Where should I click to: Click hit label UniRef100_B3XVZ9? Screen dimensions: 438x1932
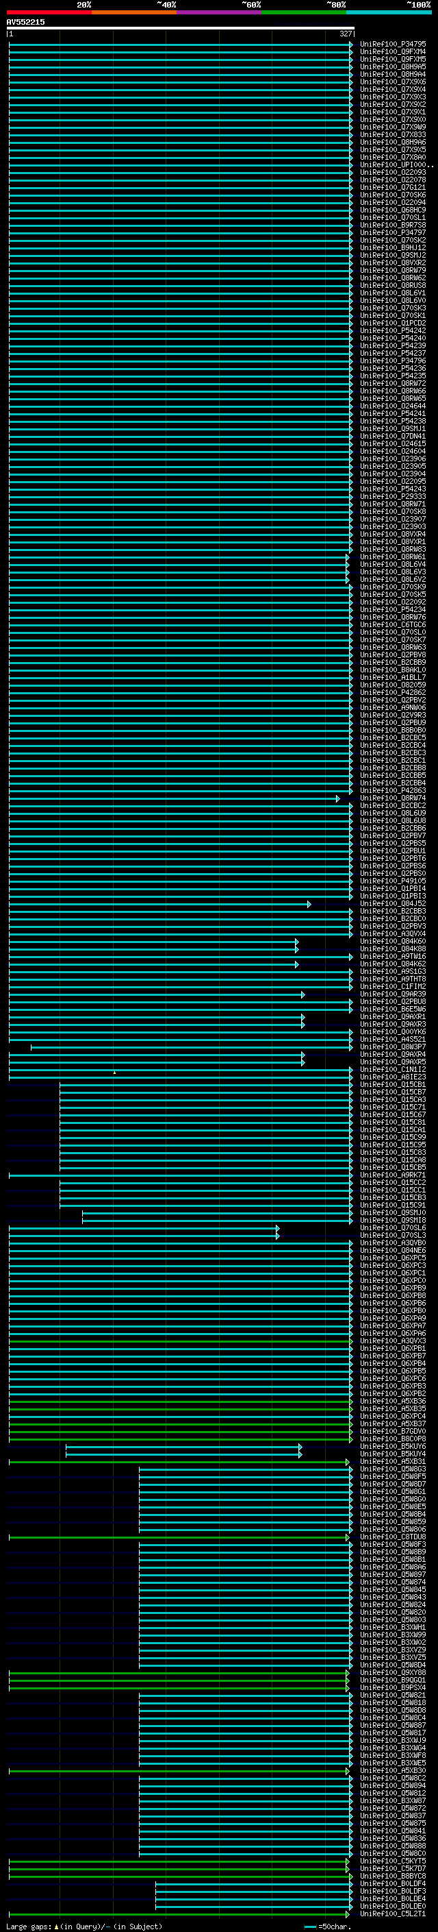[392, 1650]
